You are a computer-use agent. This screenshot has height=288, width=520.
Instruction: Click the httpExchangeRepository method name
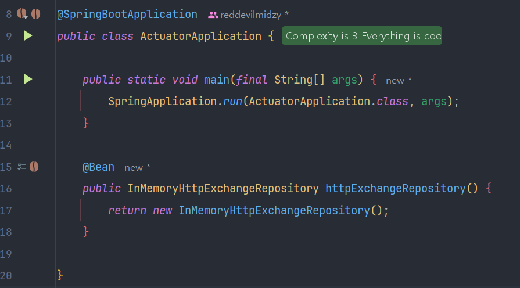click(x=395, y=188)
